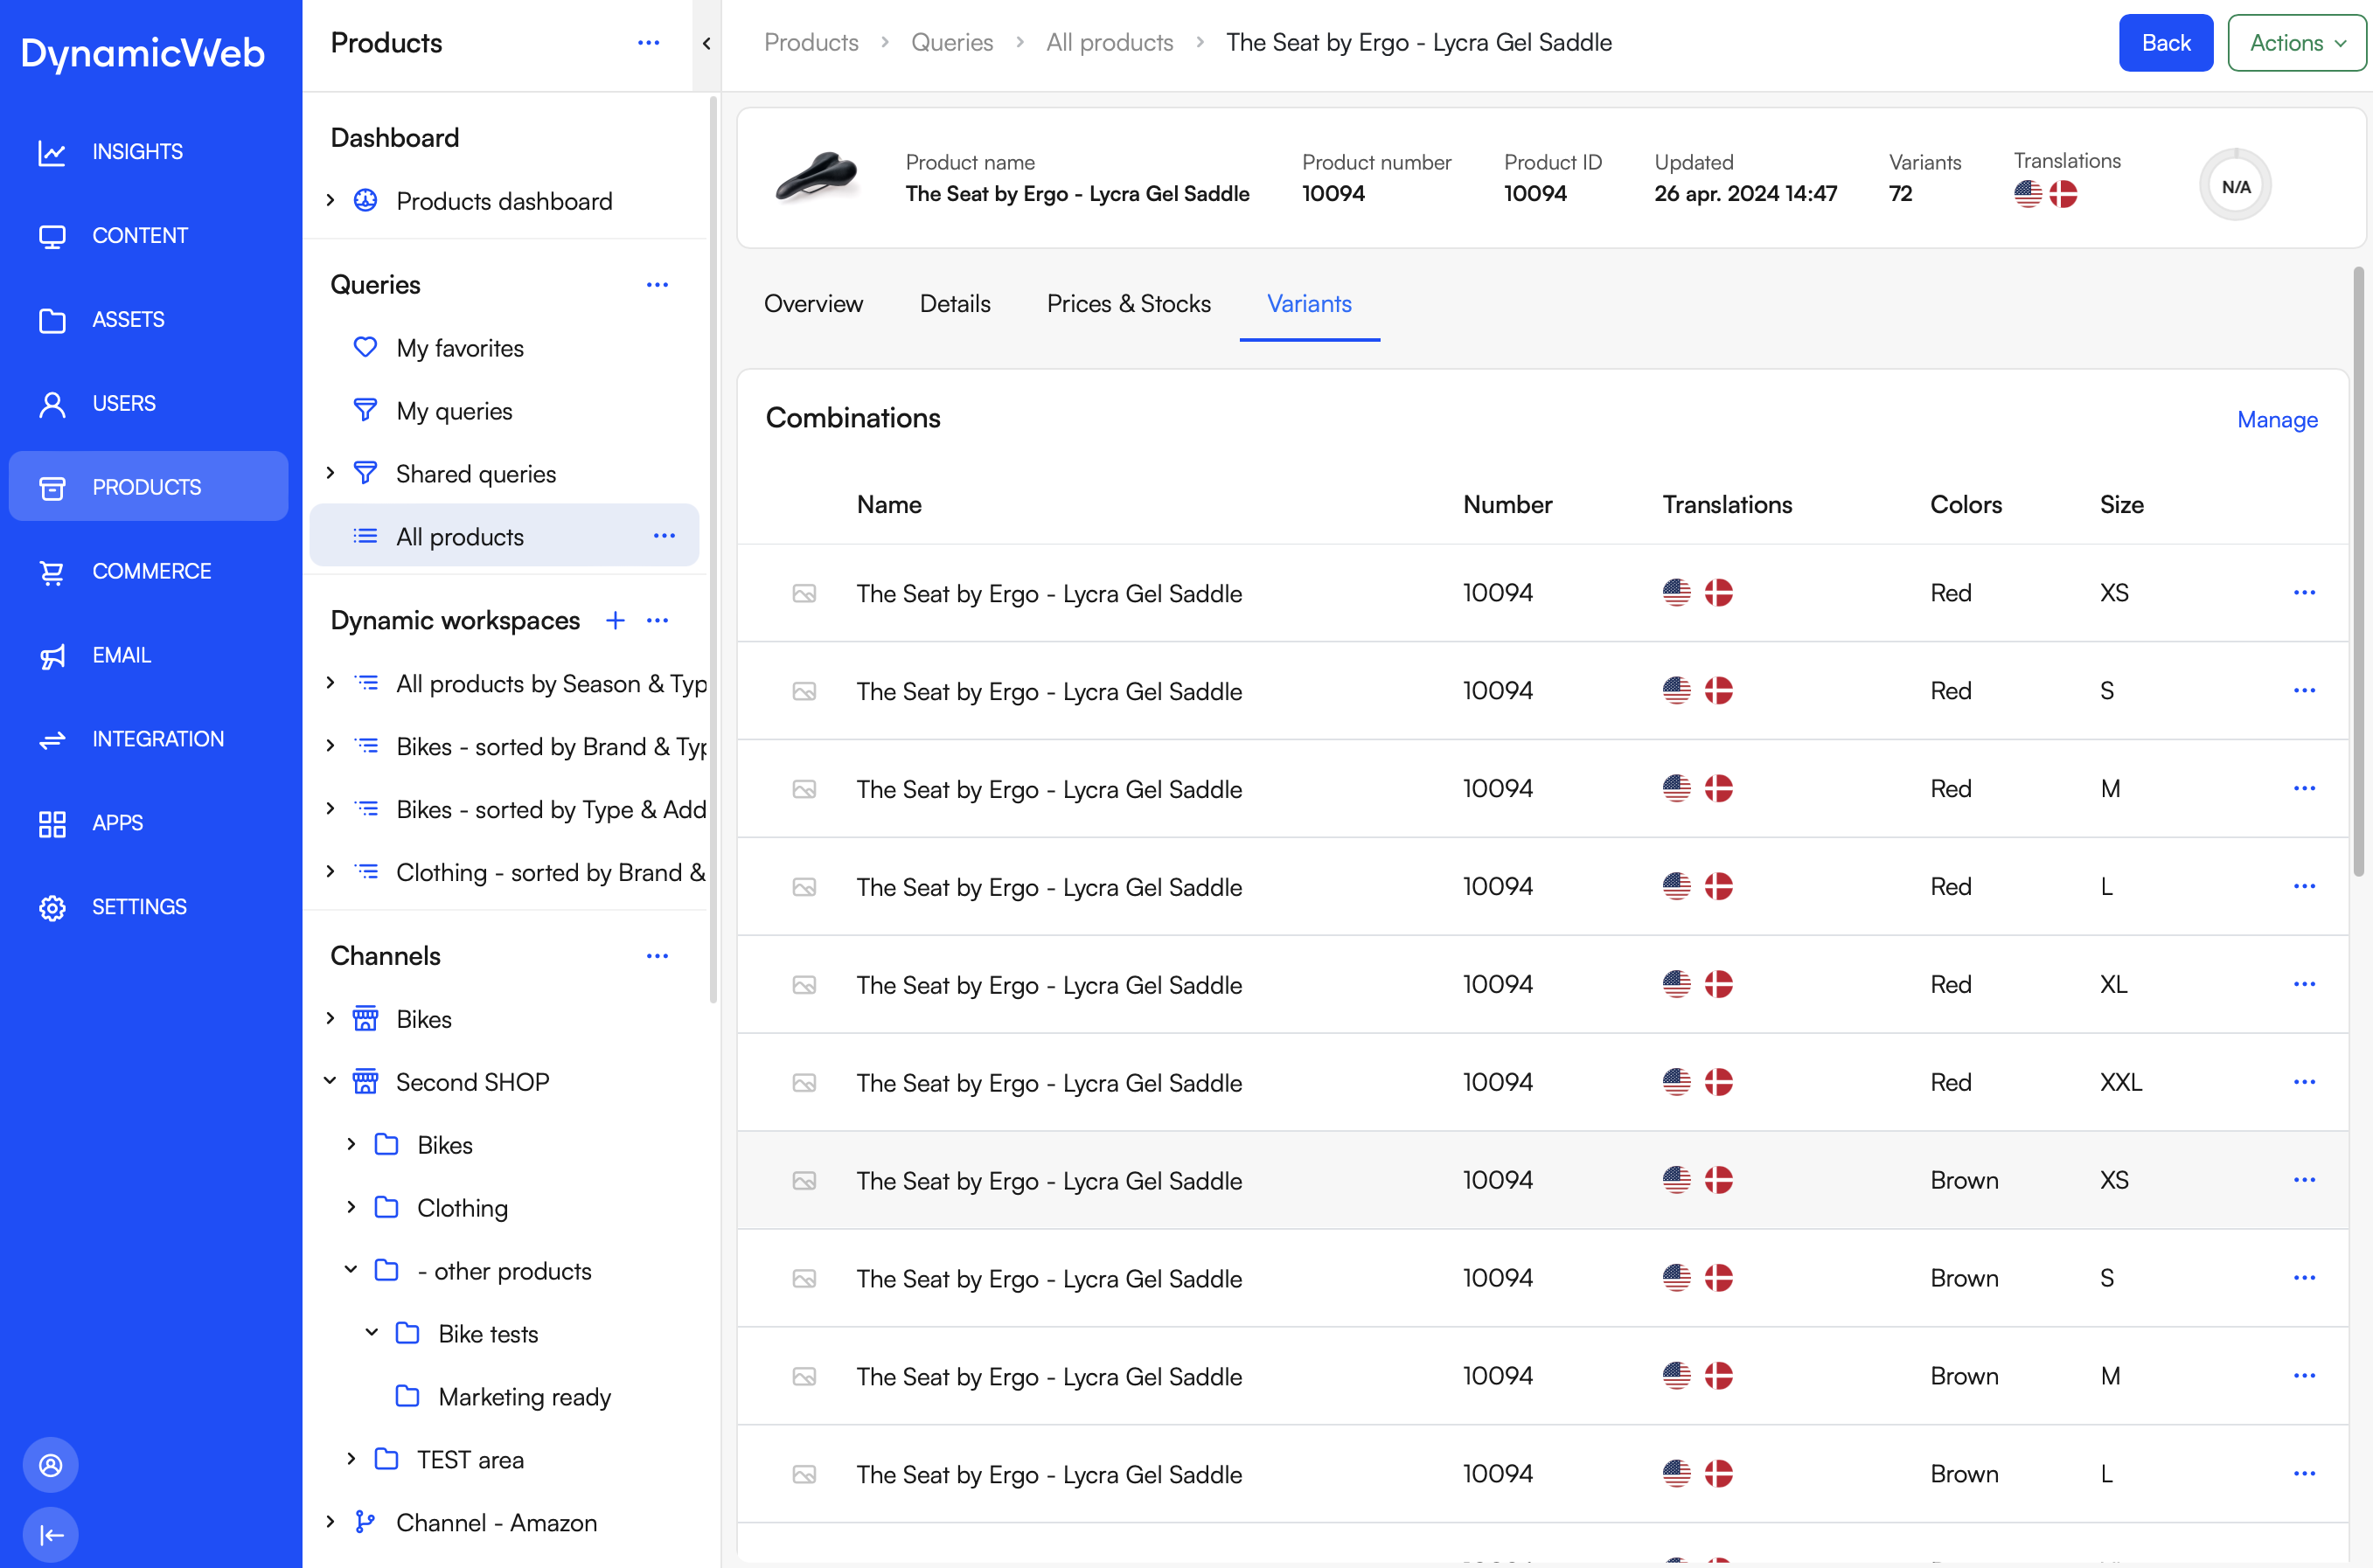This screenshot has width=2373, height=1568.
Task: Click size XXL cell in Red row
Action: pos(2120,1083)
